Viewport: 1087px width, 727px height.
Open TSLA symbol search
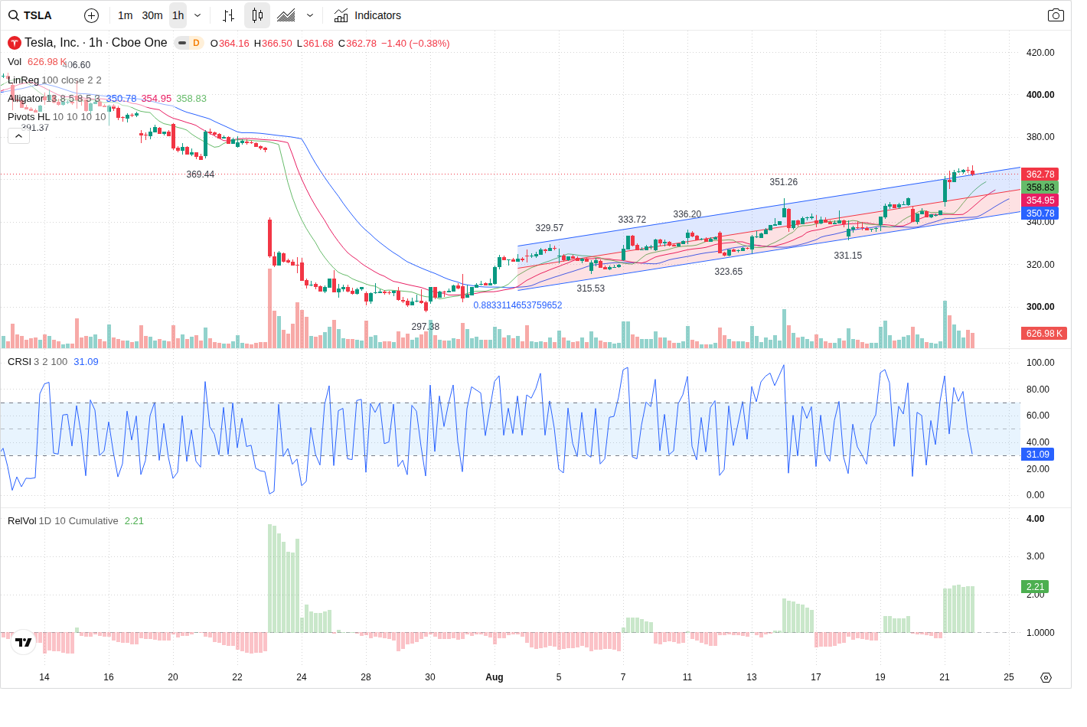(x=31, y=15)
